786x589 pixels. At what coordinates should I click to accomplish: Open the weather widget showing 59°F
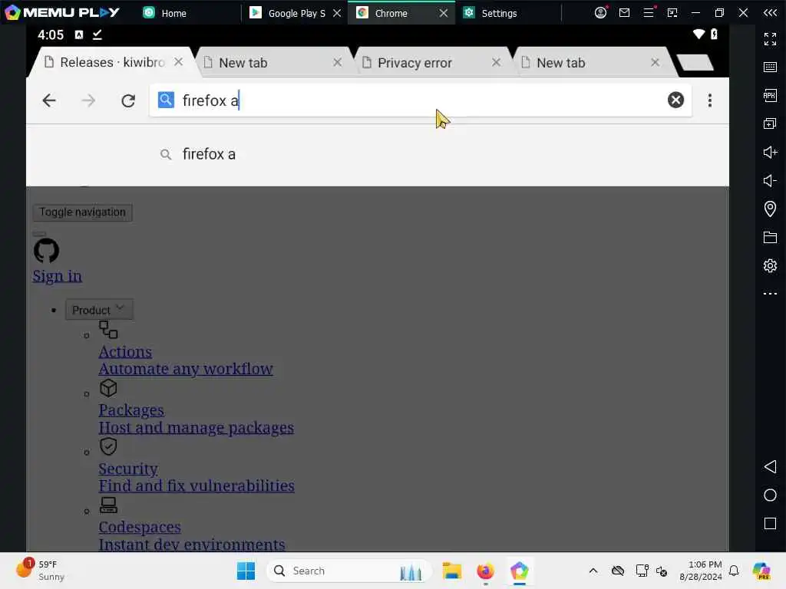pyautogui.click(x=40, y=571)
